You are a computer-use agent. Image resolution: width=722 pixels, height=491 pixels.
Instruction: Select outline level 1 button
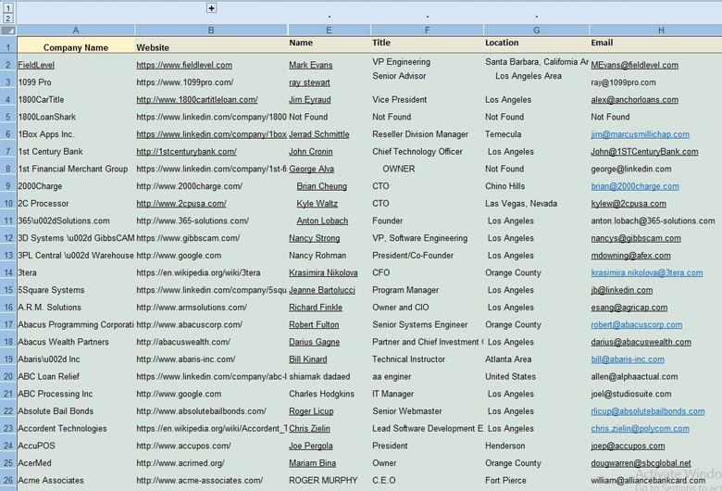pyautogui.click(x=8, y=7)
